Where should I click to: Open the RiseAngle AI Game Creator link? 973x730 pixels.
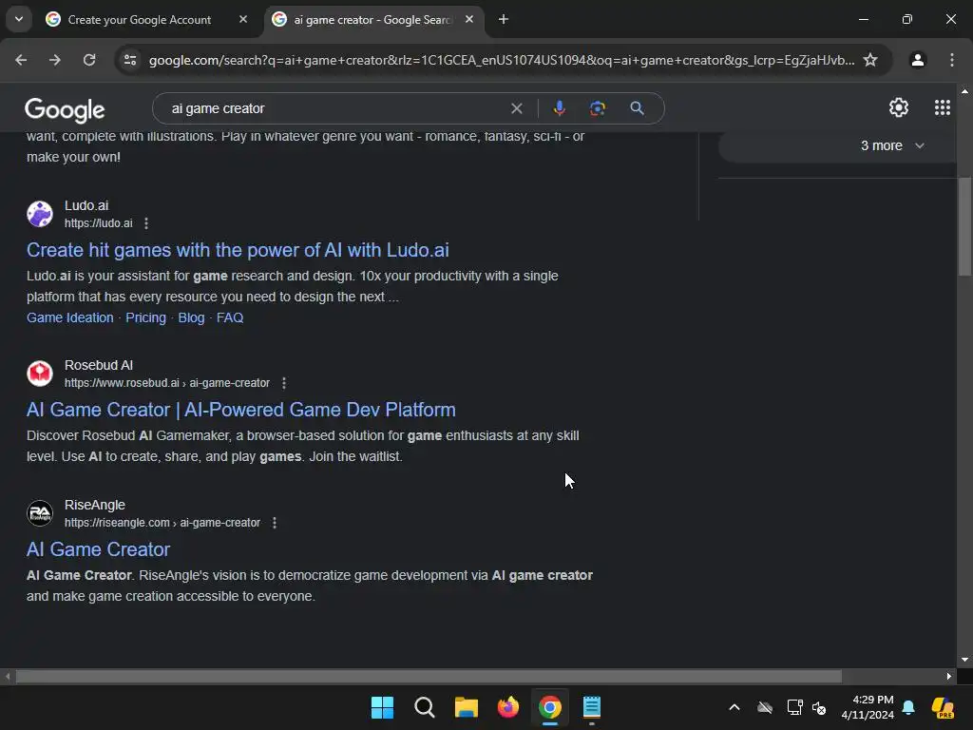click(98, 549)
